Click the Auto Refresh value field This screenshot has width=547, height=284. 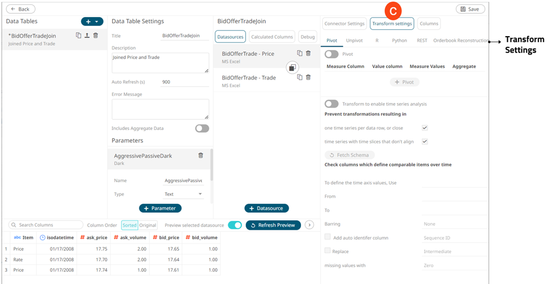[185, 82]
